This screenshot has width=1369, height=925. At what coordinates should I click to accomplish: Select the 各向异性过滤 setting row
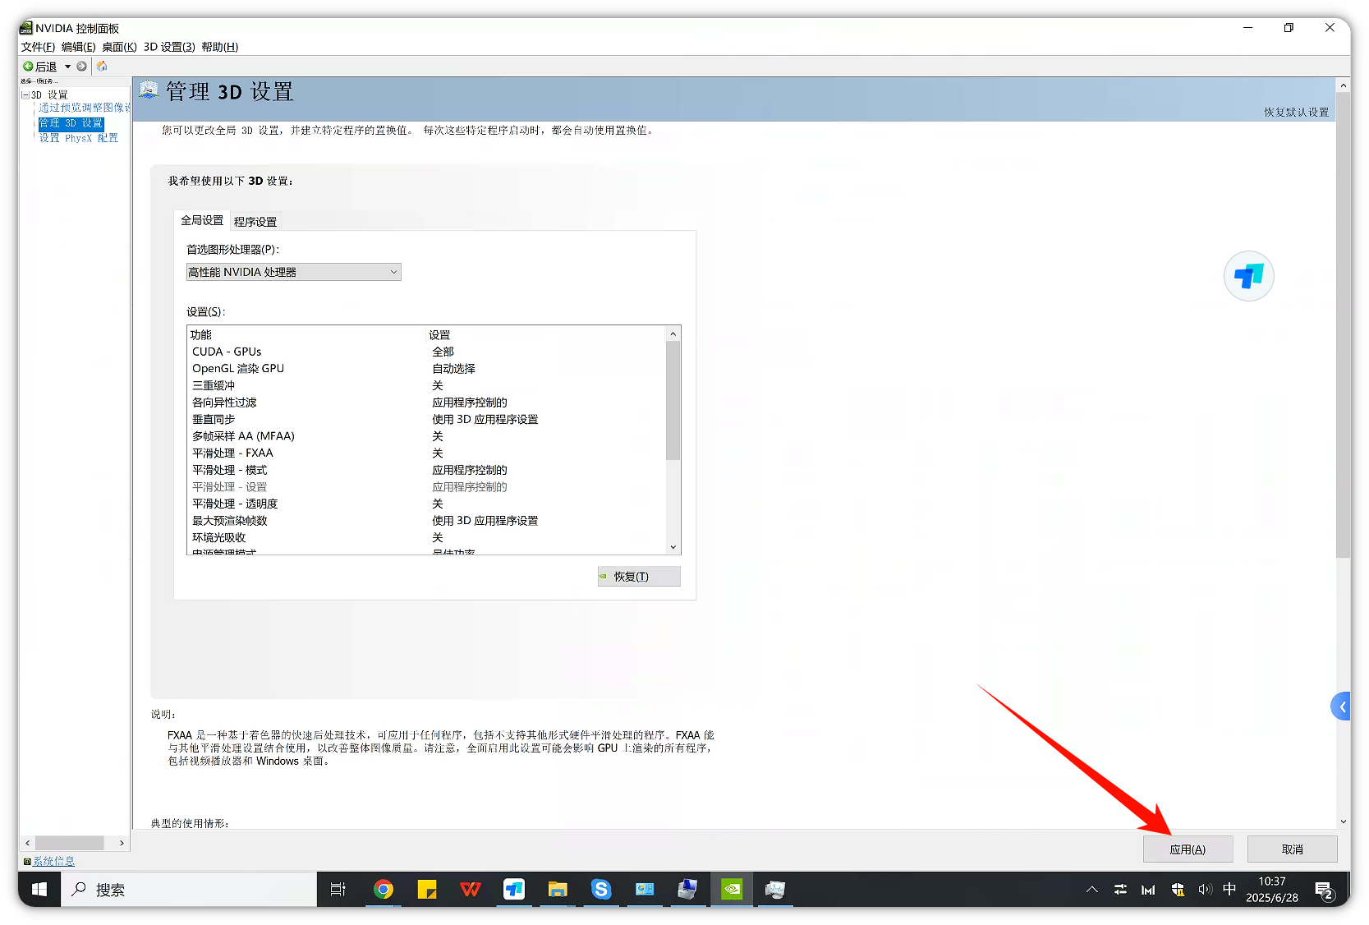[x=426, y=403]
